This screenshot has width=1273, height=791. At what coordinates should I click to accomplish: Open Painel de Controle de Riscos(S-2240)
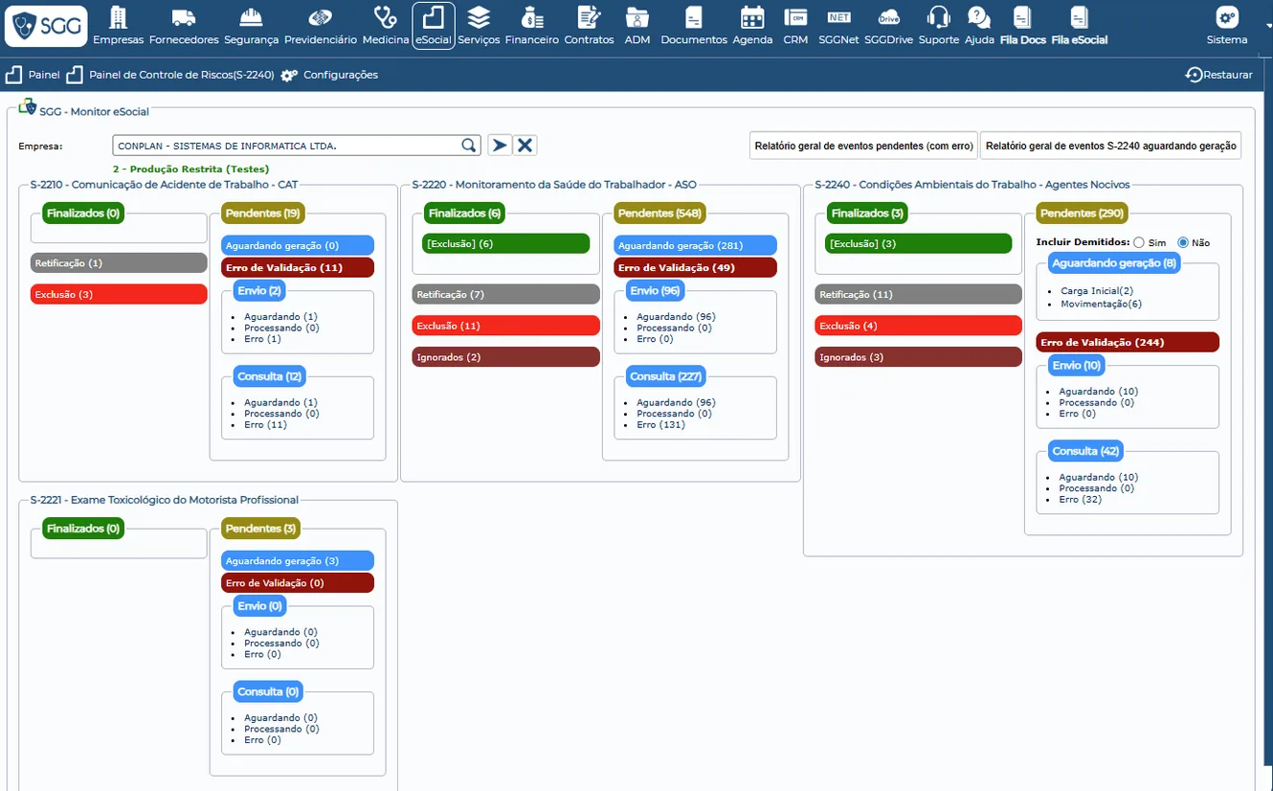pyautogui.click(x=170, y=75)
